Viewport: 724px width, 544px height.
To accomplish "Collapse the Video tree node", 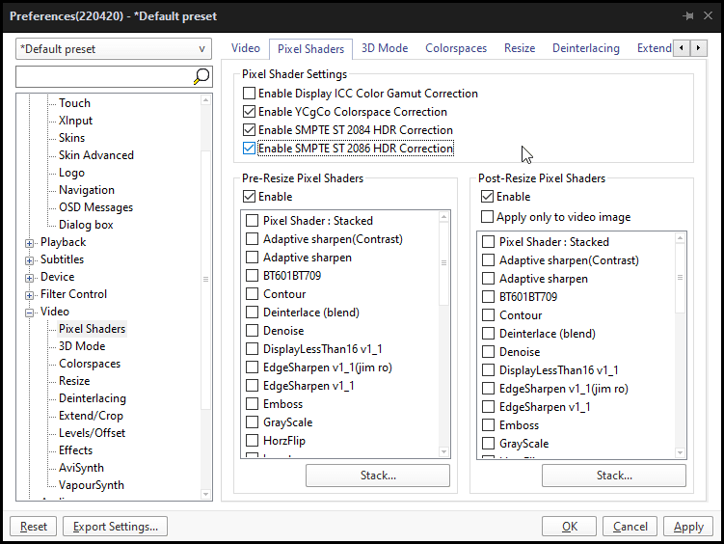I will click(x=30, y=312).
